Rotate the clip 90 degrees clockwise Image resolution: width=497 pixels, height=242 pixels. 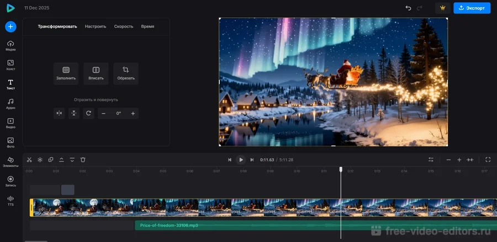(88, 113)
